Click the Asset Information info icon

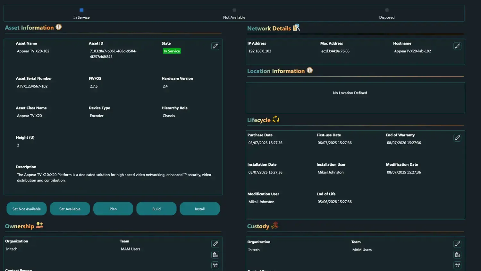point(59,27)
